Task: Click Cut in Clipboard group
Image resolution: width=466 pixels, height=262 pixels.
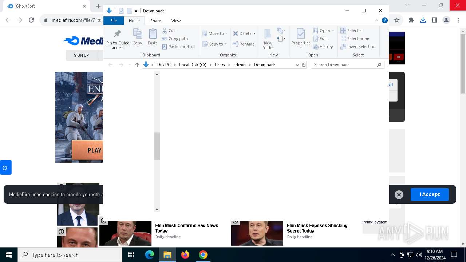Action: 169,31
